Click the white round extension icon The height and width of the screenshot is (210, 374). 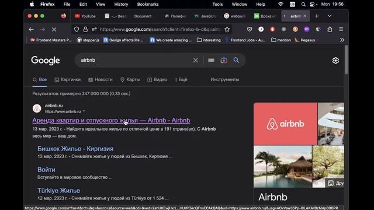tap(261, 29)
